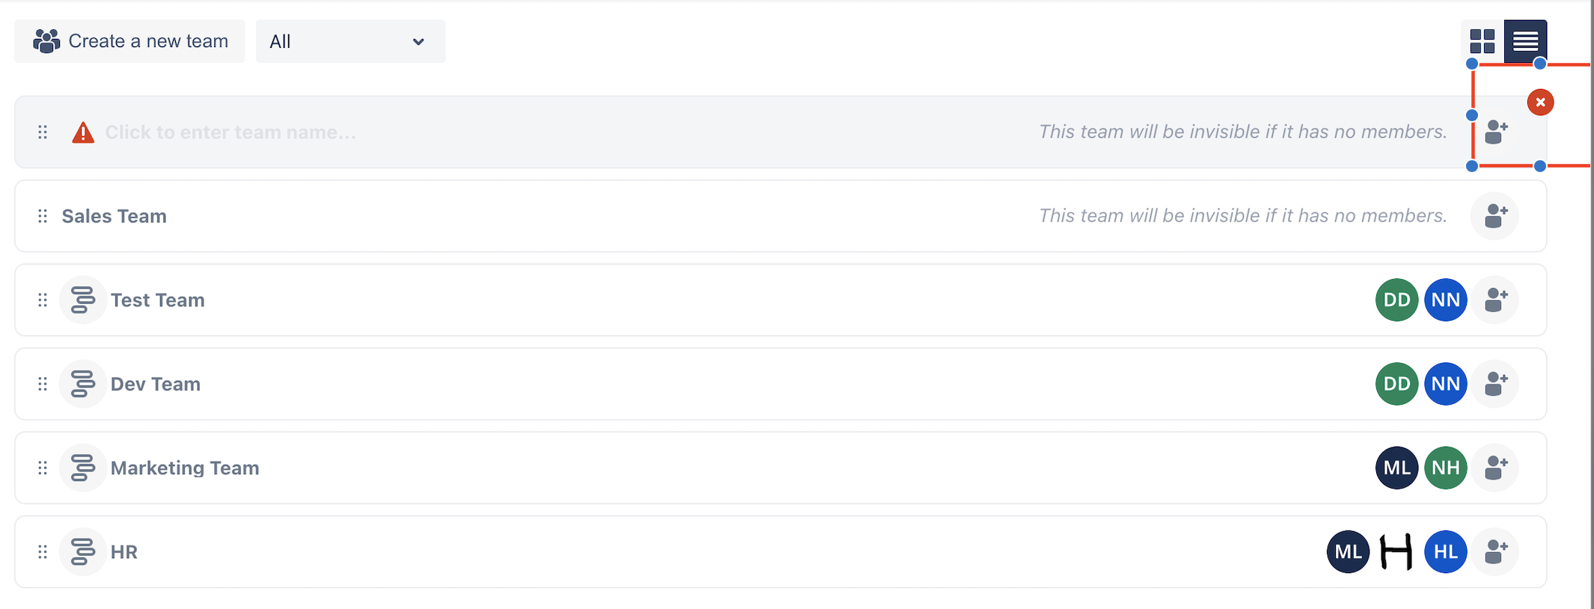Click the HR team plan icon
The image size is (1594, 609).
click(82, 551)
